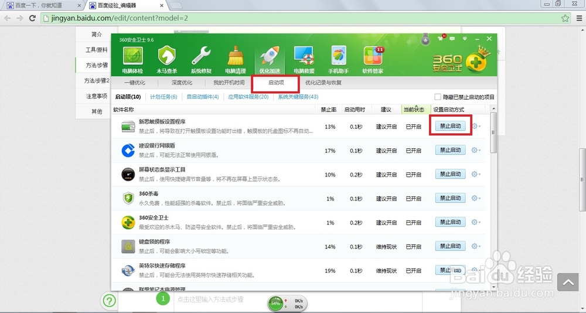Open 应用软件服务(20) link
This screenshot has height=313, width=586.
point(248,97)
